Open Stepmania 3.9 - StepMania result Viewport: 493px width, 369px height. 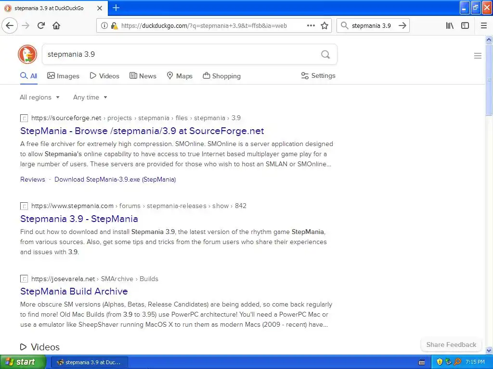[79, 219]
